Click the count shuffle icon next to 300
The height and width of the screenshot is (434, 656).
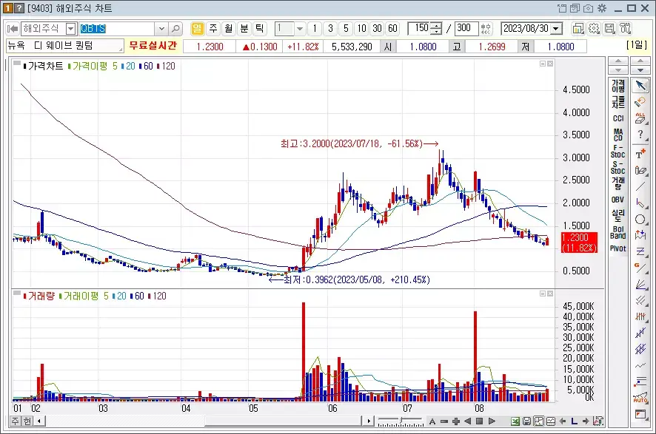pyautogui.click(x=485, y=29)
